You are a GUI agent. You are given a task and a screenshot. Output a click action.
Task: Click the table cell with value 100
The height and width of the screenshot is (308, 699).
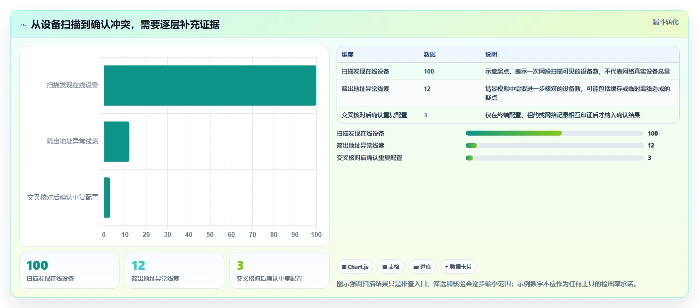point(429,72)
